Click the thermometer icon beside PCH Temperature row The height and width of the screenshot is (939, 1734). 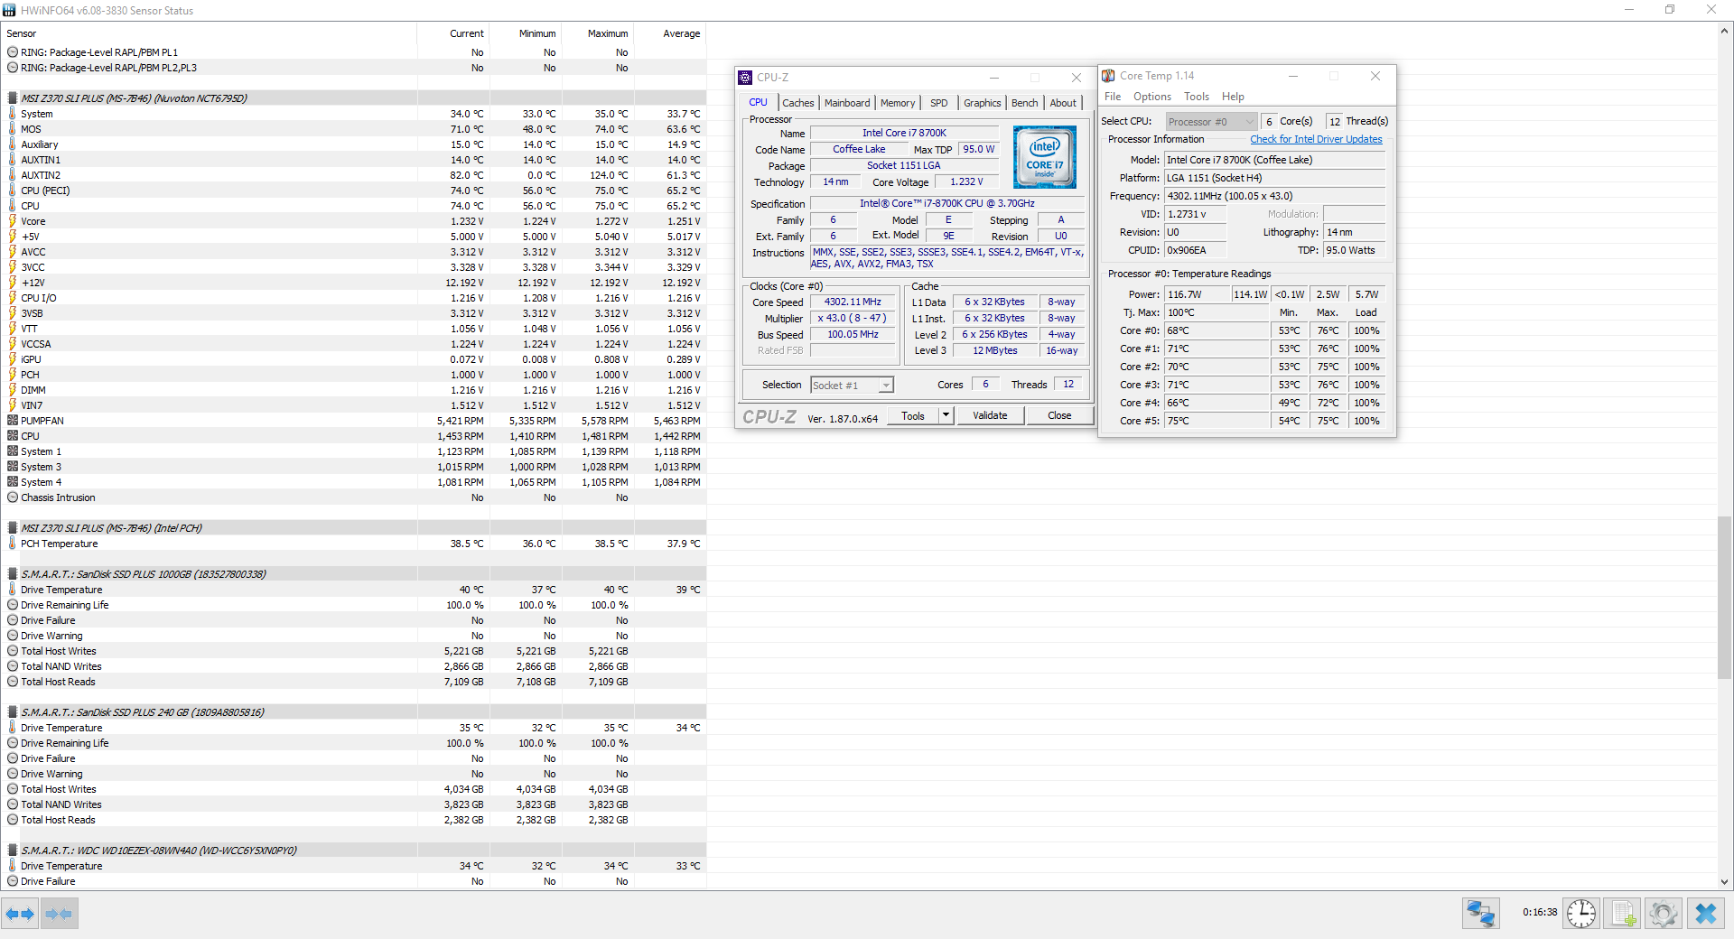[x=13, y=544]
